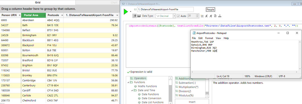Edit the expression name field
302x104 pixels.
pos(165,10)
